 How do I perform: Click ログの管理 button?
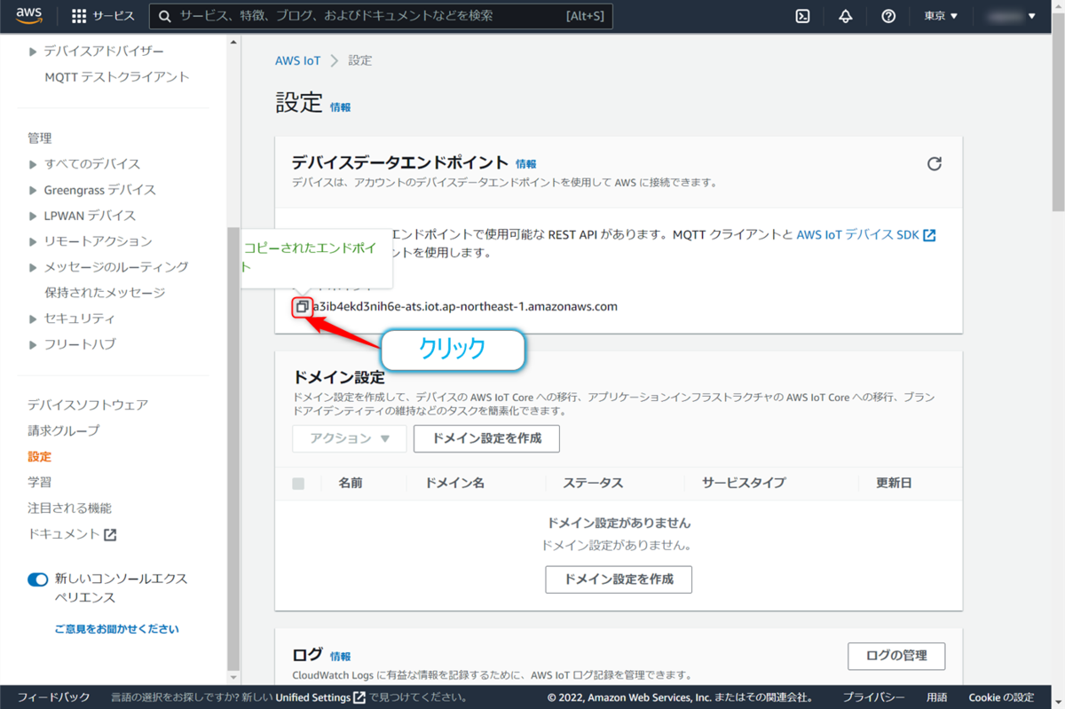coord(896,656)
